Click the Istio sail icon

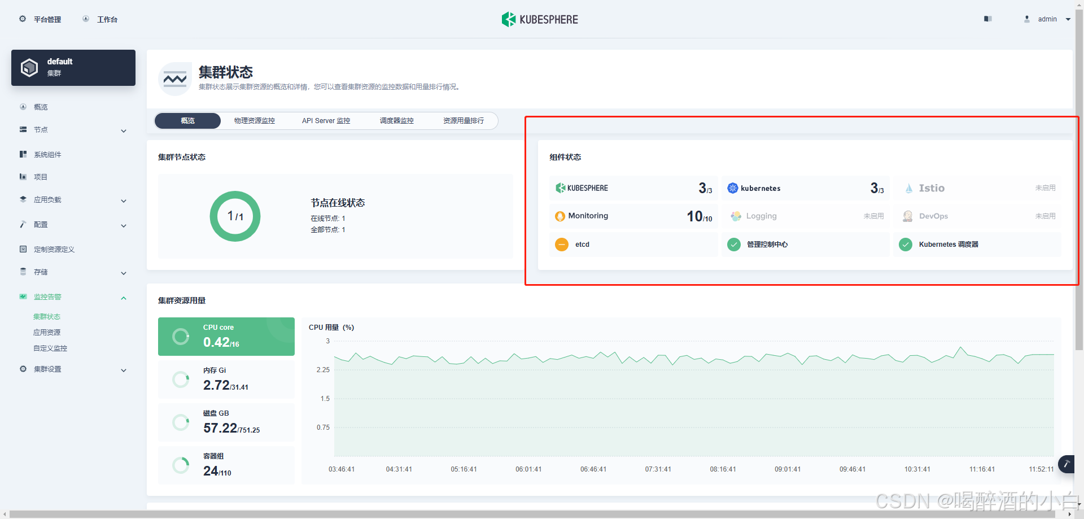[x=908, y=188]
